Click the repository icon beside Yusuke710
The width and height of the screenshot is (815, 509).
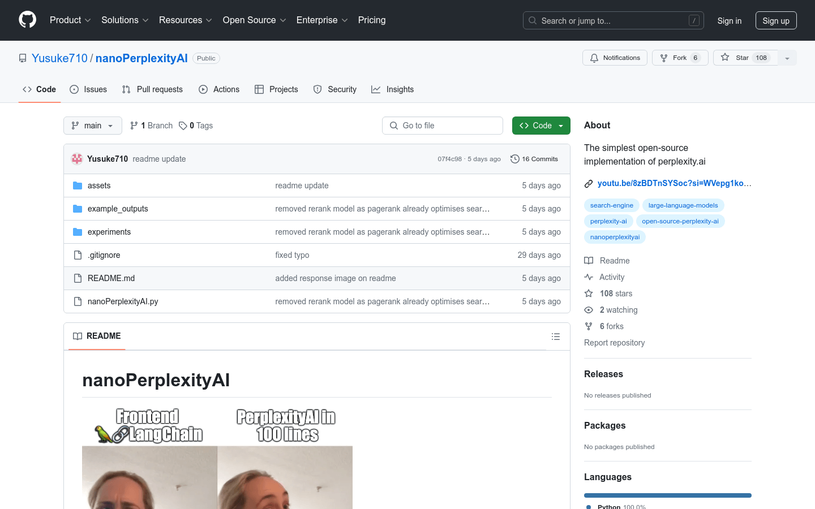click(23, 58)
